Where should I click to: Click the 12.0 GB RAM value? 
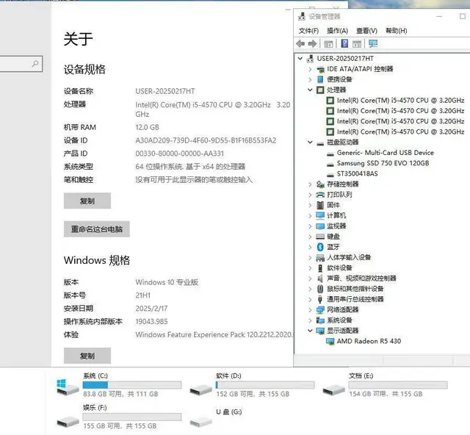point(147,127)
